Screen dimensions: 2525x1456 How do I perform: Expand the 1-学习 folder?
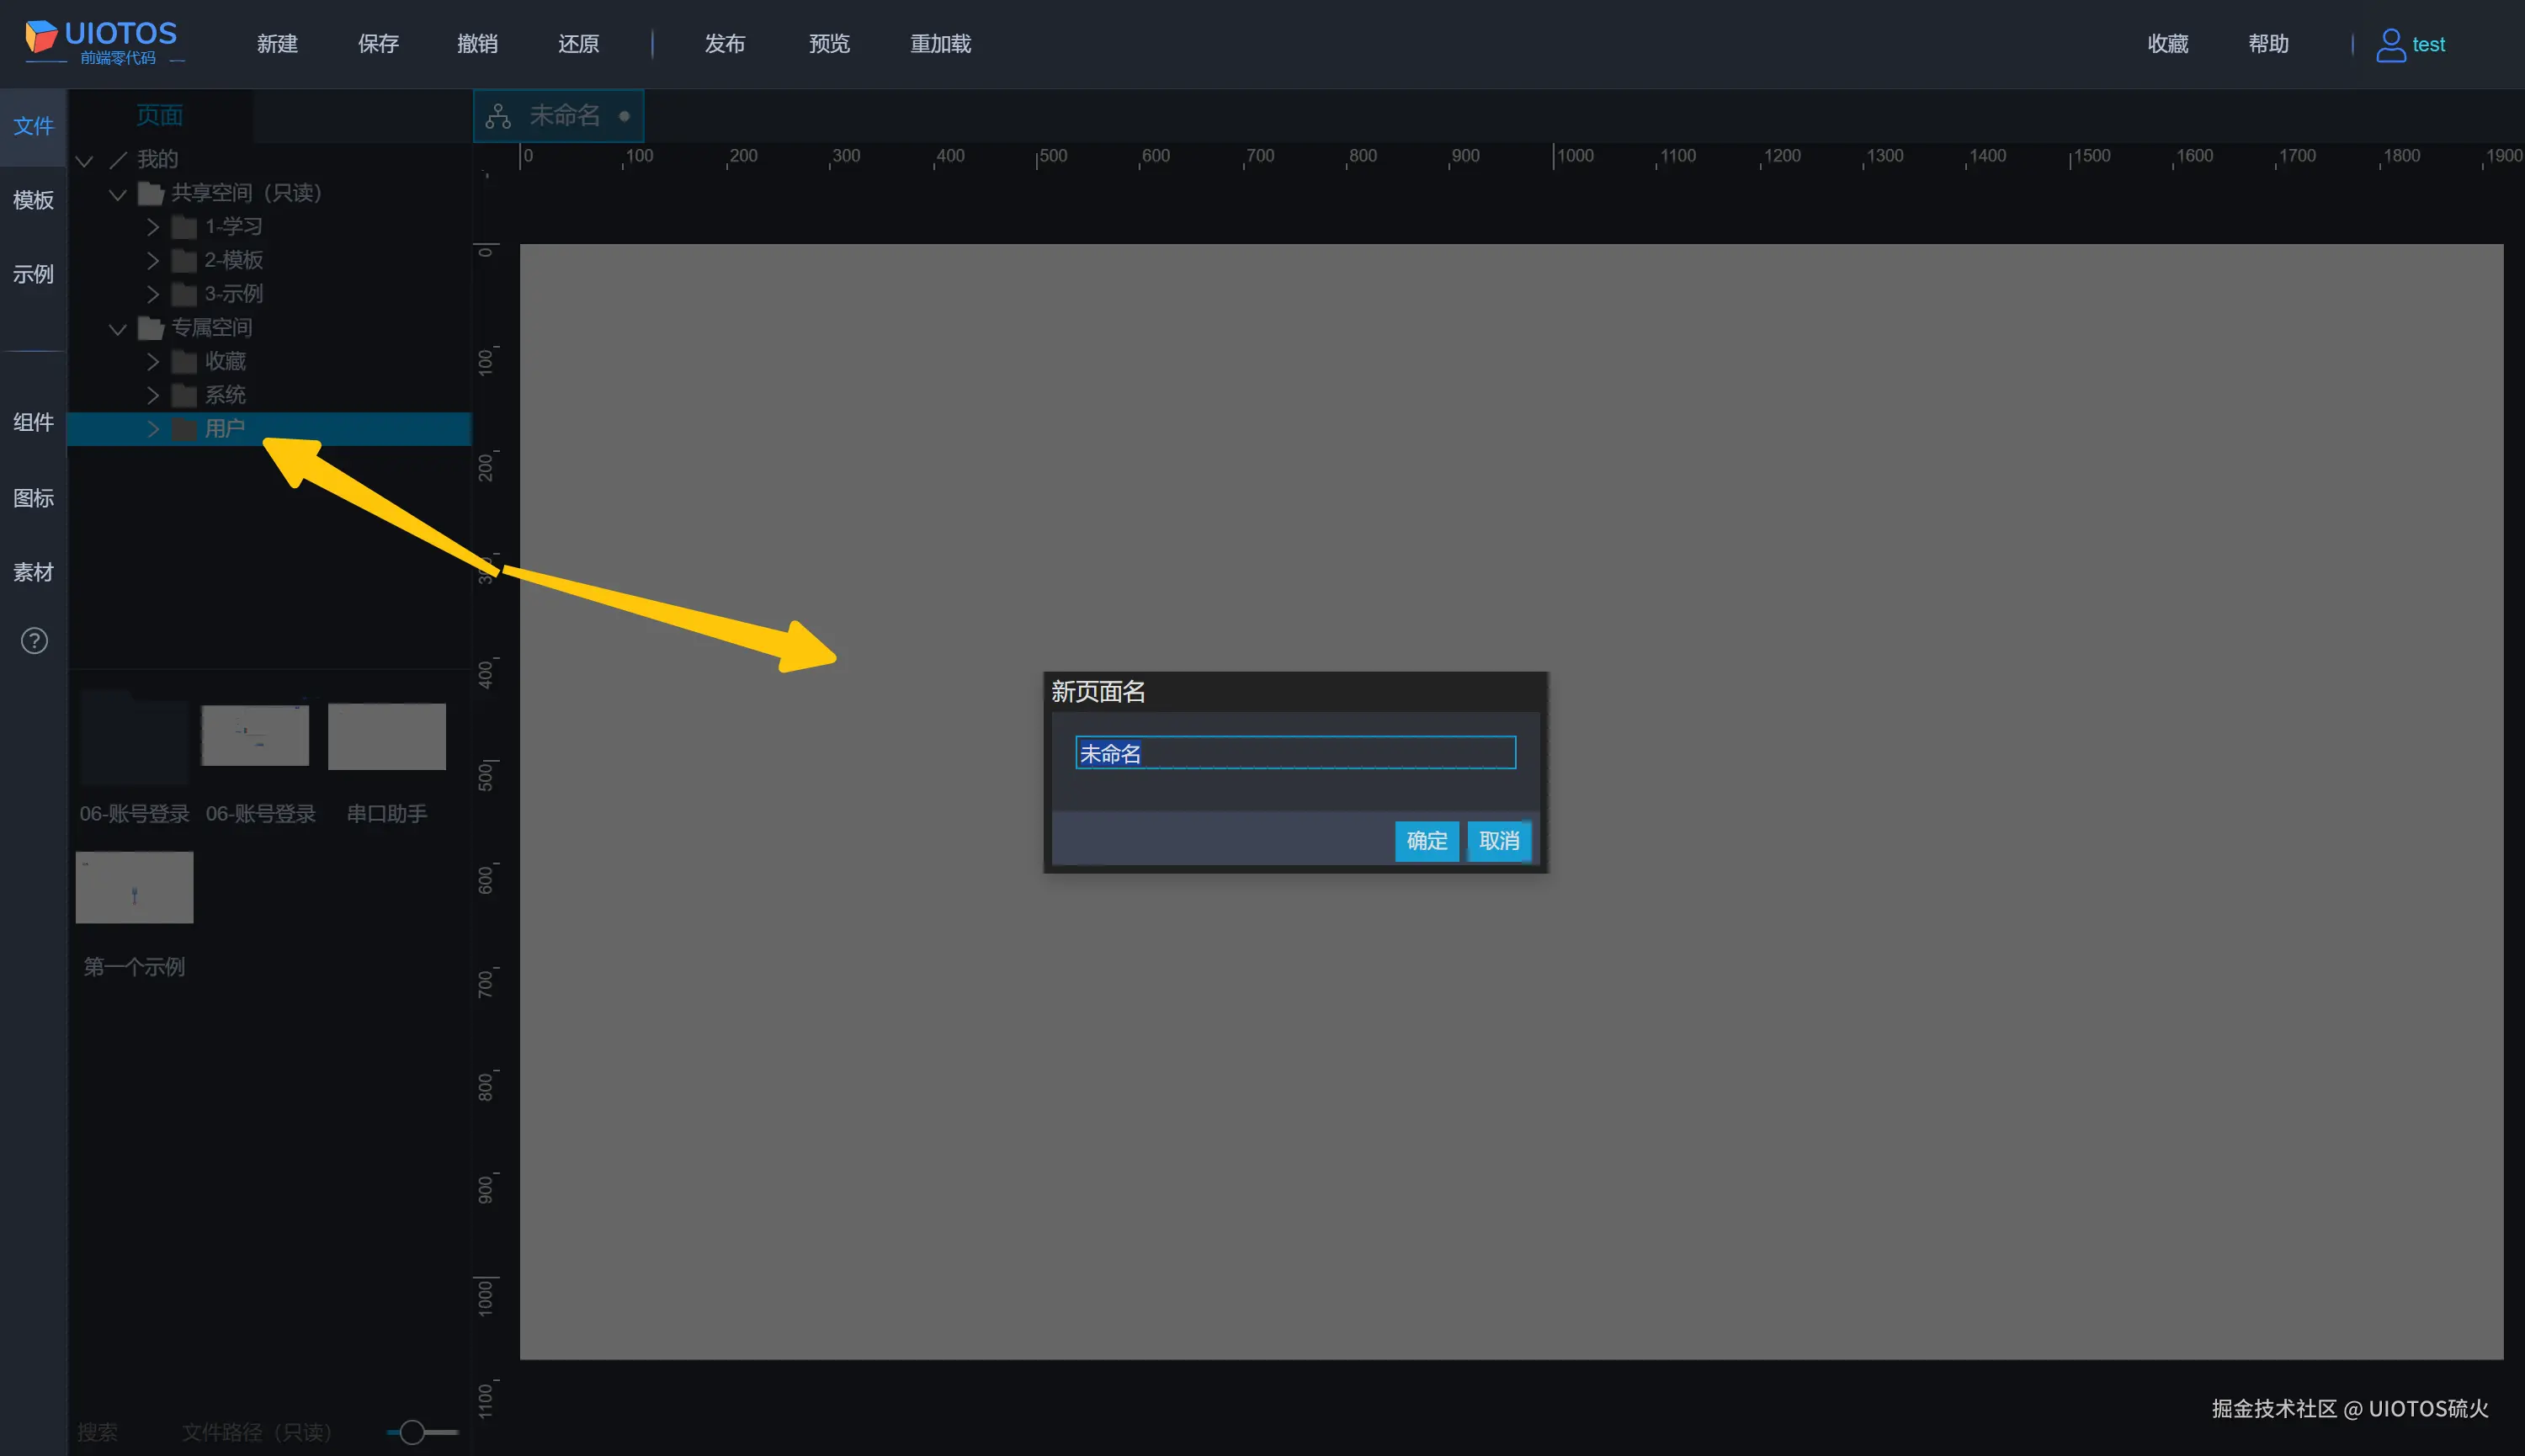[152, 227]
